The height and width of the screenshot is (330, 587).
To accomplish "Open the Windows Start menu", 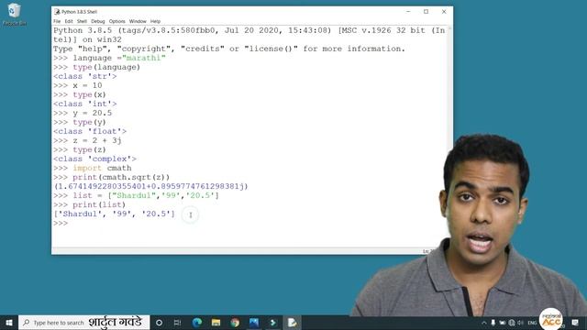I will [x=9, y=323].
